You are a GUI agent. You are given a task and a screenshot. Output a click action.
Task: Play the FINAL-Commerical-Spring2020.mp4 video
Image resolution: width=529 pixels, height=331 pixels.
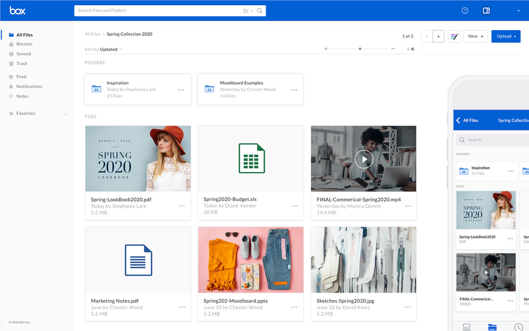coord(364,159)
